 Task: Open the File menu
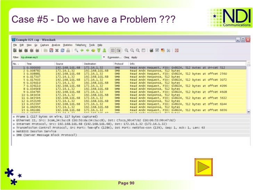point(15,45)
